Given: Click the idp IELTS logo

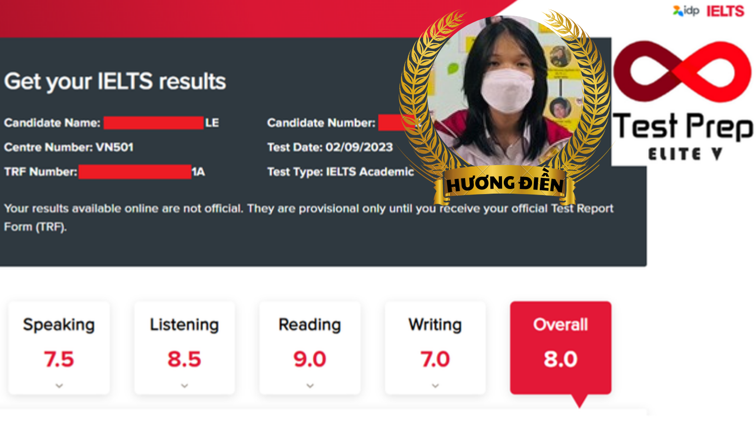Looking at the screenshot, I should coord(709,11).
